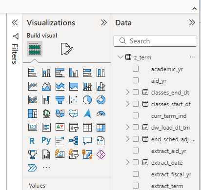The width and height of the screenshot is (201, 190).
Task: Open more options for z_term table
Action: coord(193,57)
